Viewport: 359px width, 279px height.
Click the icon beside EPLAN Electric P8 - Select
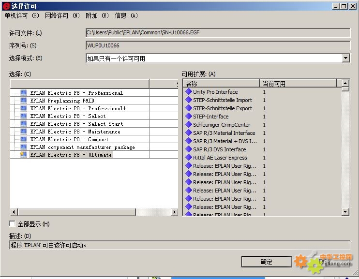coord(24,116)
